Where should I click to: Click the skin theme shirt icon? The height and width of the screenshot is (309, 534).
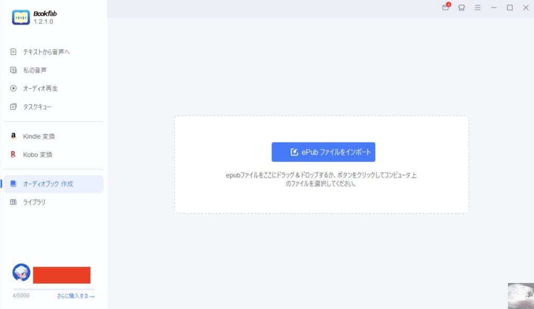[x=462, y=8]
